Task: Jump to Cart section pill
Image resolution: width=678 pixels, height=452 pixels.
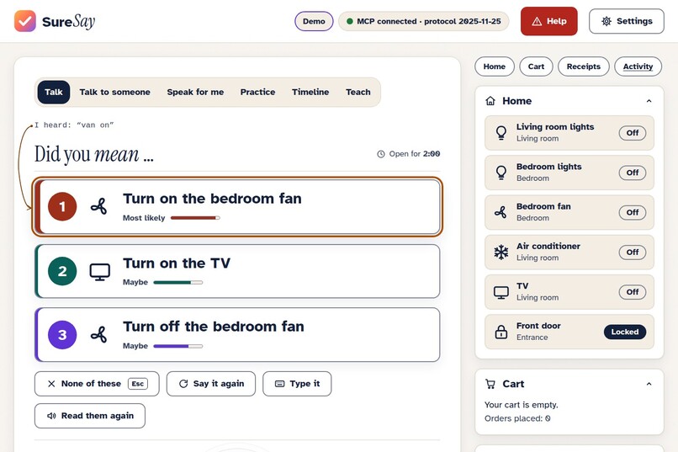Action: [536, 66]
